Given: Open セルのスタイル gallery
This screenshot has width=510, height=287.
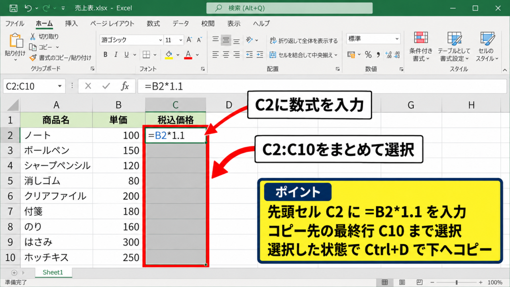Looking at the screenshot, I should point(487,47).
